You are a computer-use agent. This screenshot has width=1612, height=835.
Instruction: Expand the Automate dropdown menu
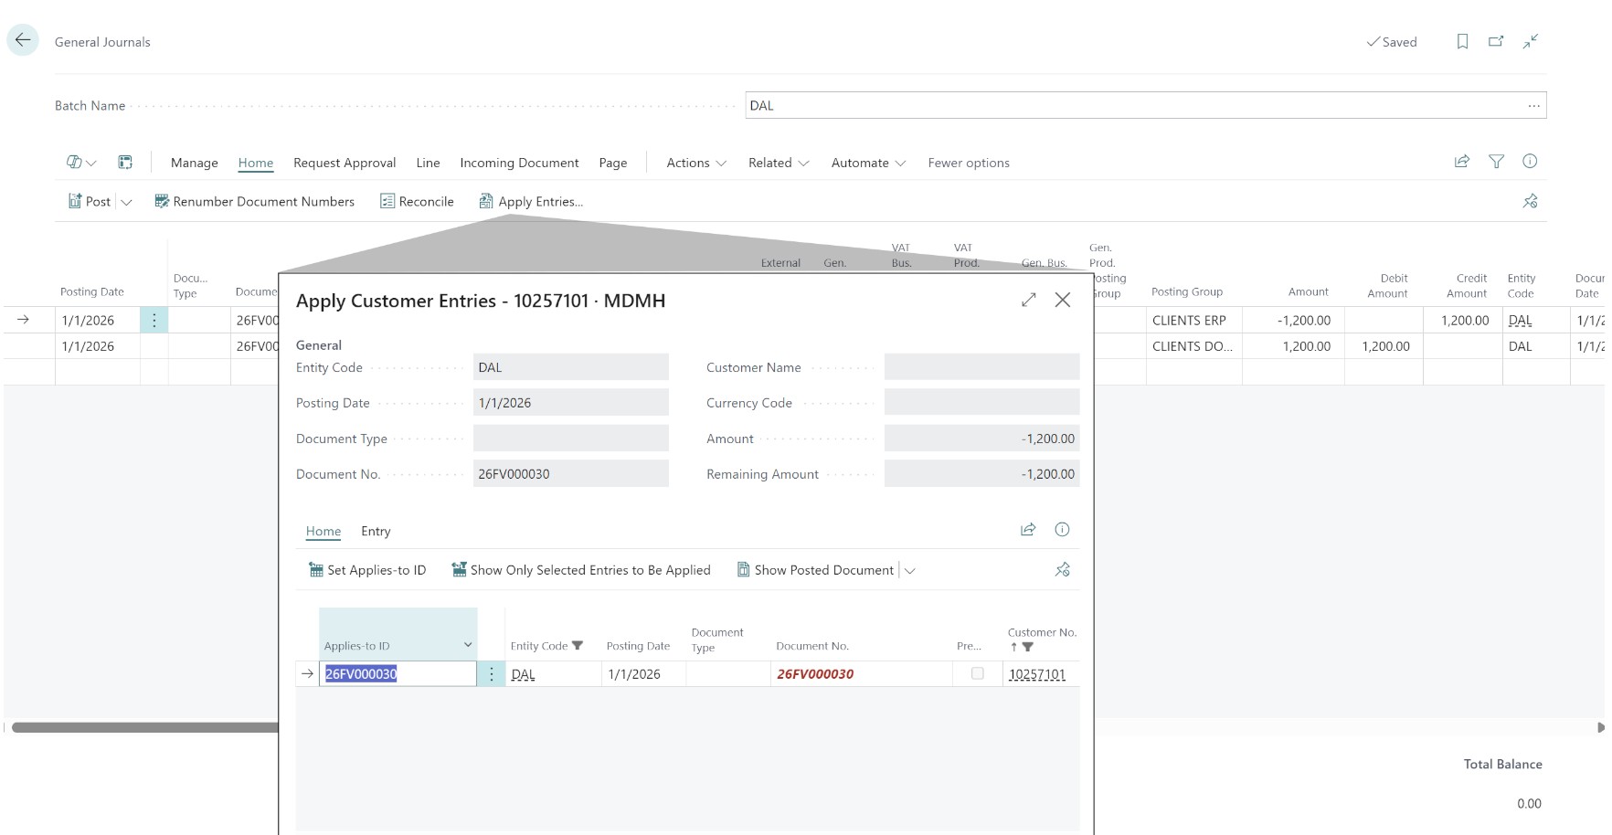pos(868,163)
